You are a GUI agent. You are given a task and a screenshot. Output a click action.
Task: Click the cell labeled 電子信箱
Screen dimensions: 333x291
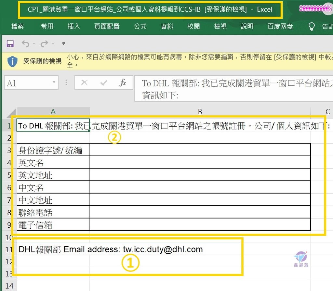pos(53,225)
